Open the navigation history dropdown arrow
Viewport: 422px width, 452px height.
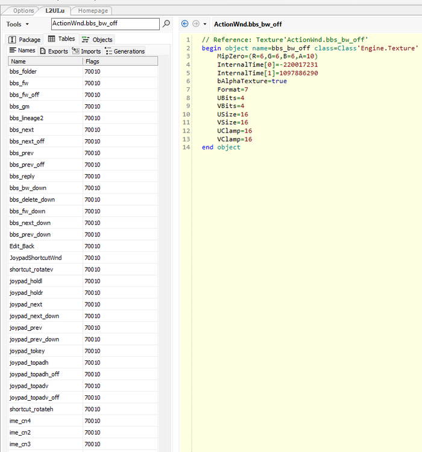coord(205,24)
